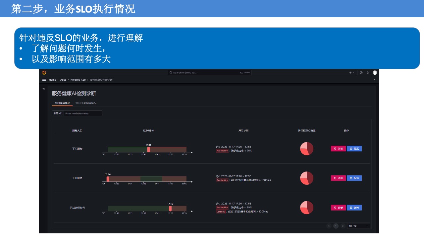Screen dimensions: 424x238
Task: Click the dock sidebar arrow icon
Action: (x=43, y=89)
